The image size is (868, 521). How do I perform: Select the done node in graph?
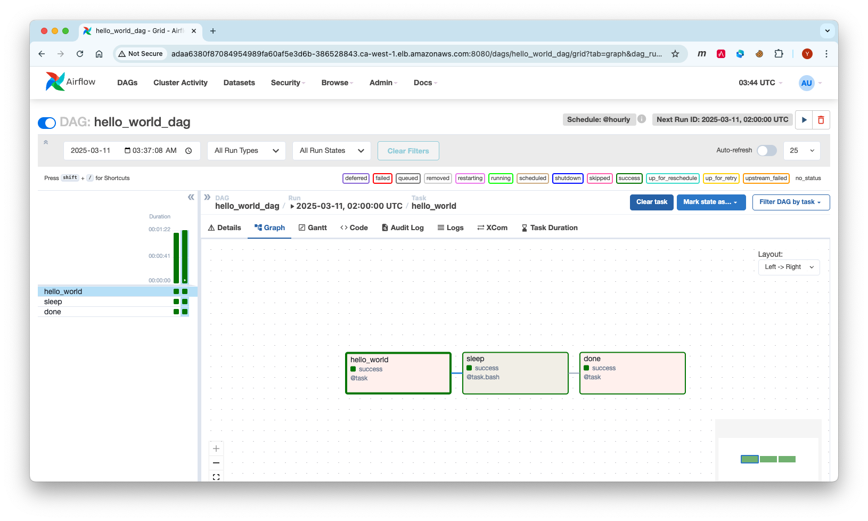pos(633,373)
